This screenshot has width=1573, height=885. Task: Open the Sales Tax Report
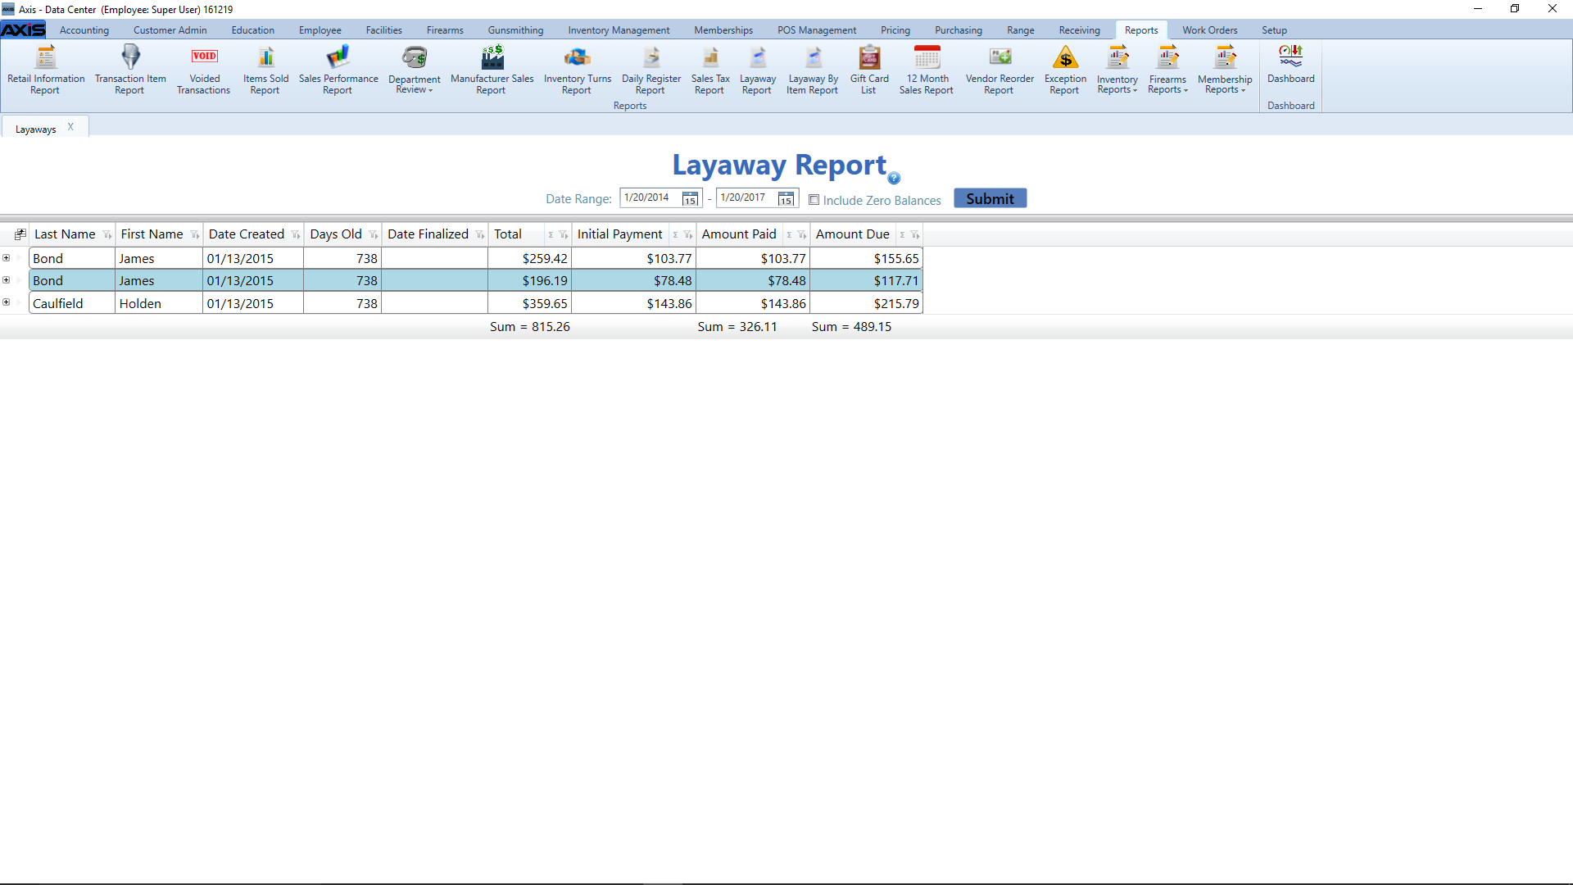tap(709, 70)
